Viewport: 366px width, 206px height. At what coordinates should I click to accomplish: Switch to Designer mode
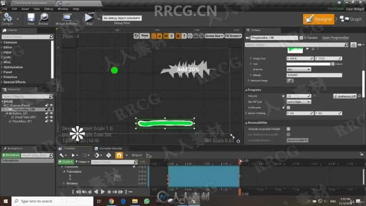click(x=319, y=19)
